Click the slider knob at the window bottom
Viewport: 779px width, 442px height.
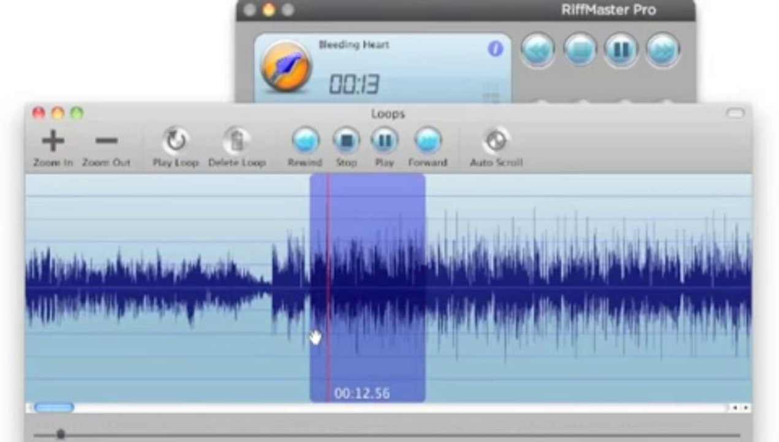pos(60,434)
